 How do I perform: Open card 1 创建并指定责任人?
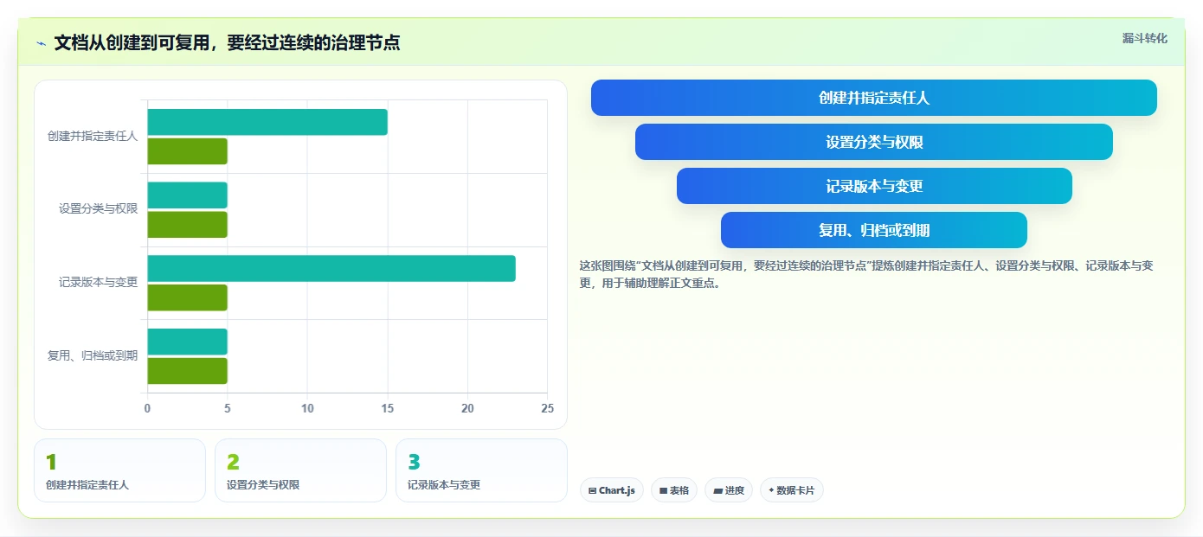click(x=119, y=470)
